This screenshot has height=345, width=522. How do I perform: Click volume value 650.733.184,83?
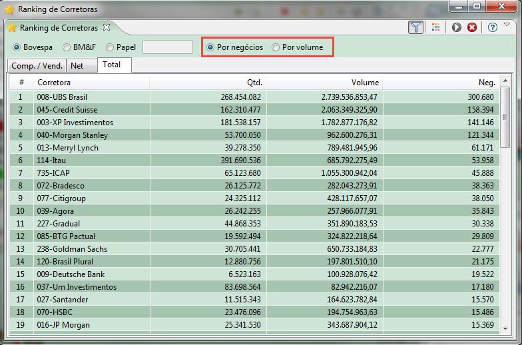[352, 249]
